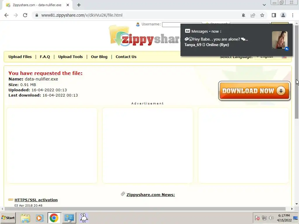Click the Show desktop icon in tray
The height and width of the screenshot is (224, 299).
295,218
